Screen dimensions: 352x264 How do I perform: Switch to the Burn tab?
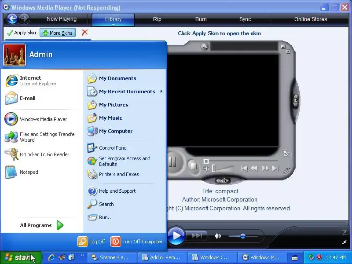pyautogui.click(x=201, y=19)
